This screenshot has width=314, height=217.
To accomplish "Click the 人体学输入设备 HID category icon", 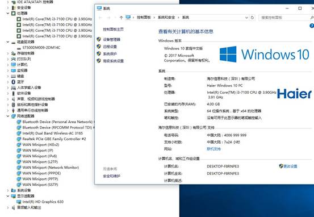I will click(x=14, y=87).
